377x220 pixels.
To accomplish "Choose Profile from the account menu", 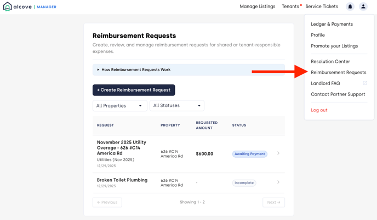I will (318, 35).
